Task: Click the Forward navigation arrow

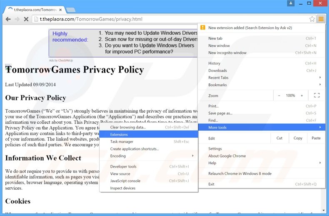Action: (17, 19)
